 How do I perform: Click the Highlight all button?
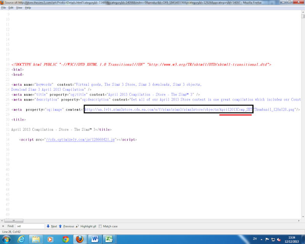[x=86, y=226]
